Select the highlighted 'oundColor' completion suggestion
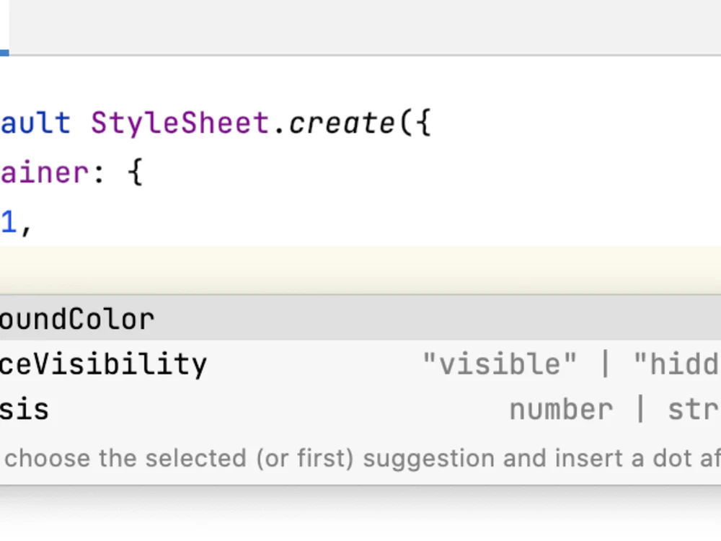Screen dimensions: 721x541 [x=360, y=318]
